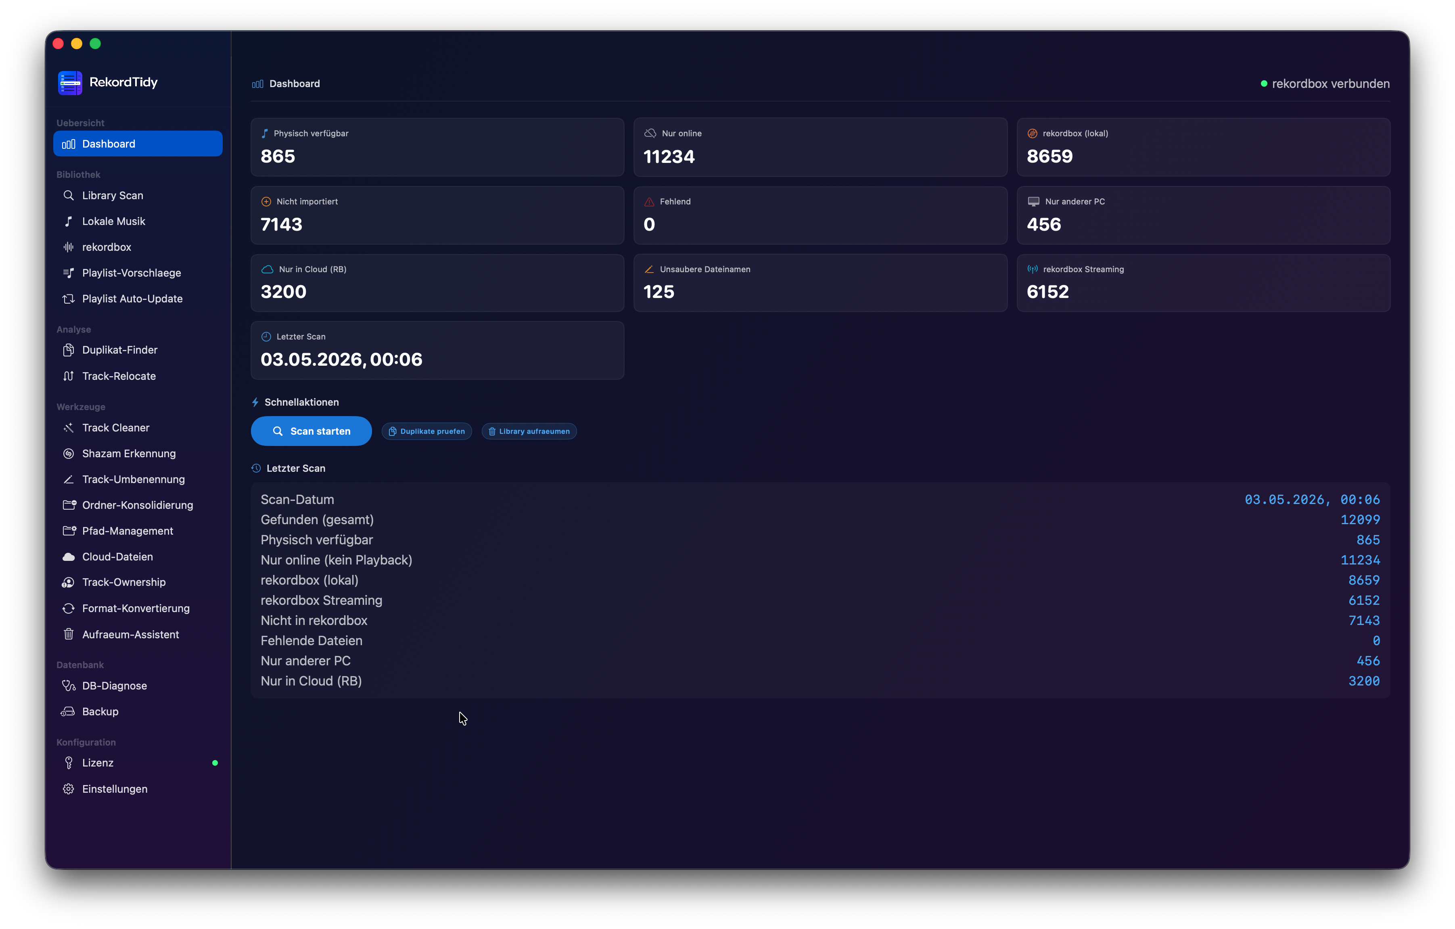Click the RekordTidy app logo icon
The width and height of the screenshot is (1455, 929).
[x=70, y=83]
